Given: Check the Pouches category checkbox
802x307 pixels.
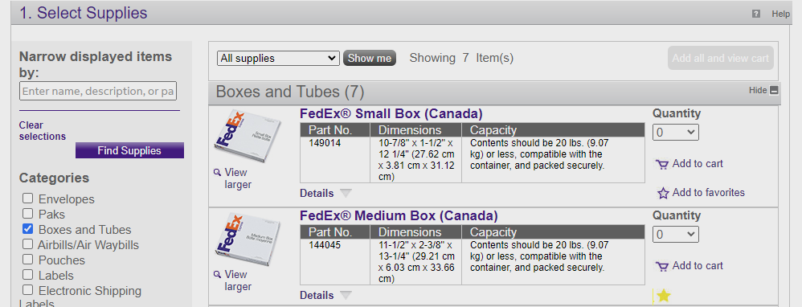Looking at the screenshot, I should 27,260.
